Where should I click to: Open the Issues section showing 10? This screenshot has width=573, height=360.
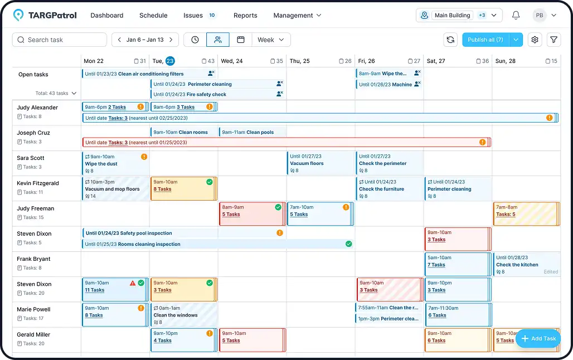click(x=193, y=15)
